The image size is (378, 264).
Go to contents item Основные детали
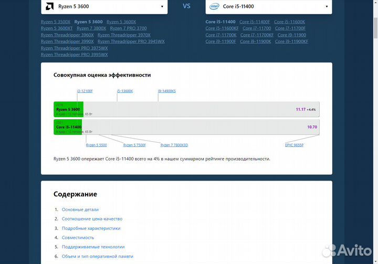click(80, 209)
